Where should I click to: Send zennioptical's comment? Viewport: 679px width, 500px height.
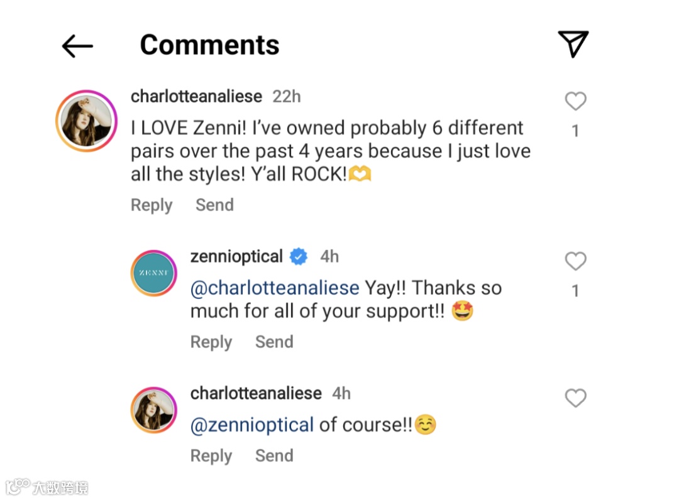274,342
